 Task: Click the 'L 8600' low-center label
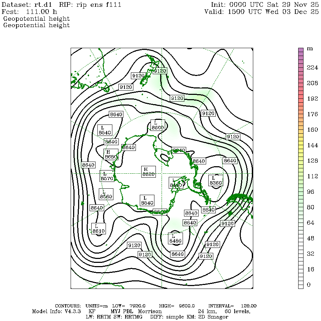pyautogui.click(x=158, y=125)
